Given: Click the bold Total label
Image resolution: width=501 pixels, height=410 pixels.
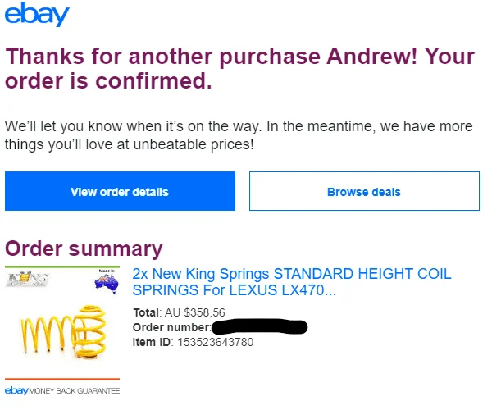Looking at the screenshot, I should [x=146, y=312].
